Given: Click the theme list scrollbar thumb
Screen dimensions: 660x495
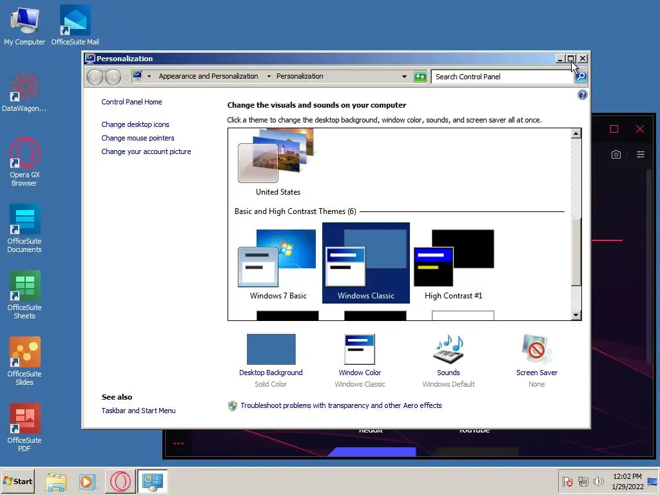Looking at the screenshot, I should click(x=576, y=251).
